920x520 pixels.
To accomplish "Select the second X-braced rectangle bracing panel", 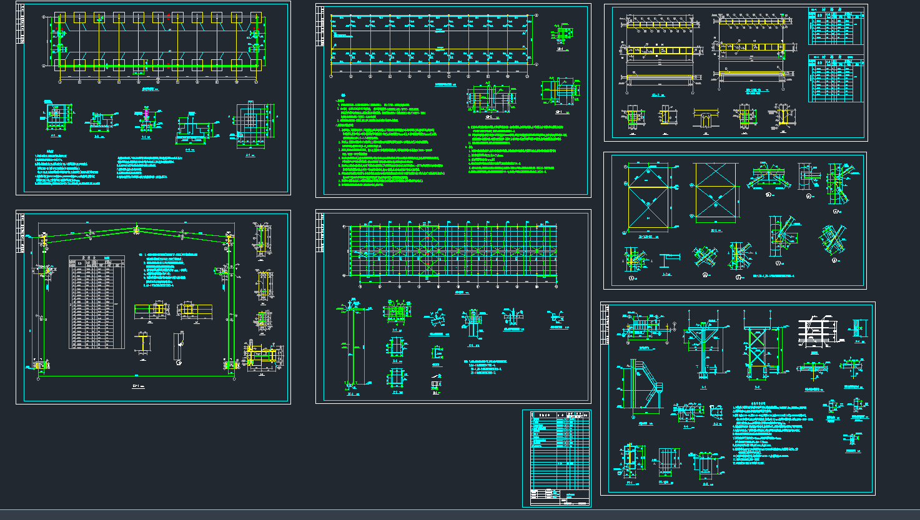I will (x=716, y=192).
